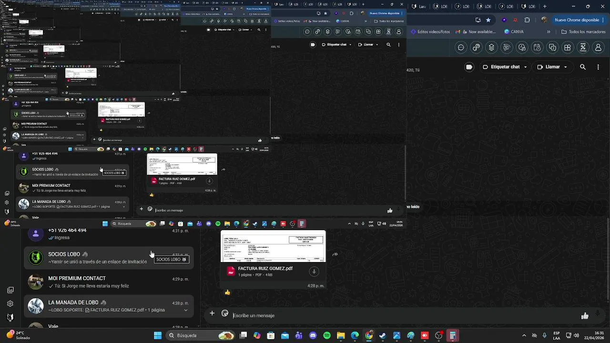
Task: Open the wolf profile picture in outermost sidebar
Action: tap(10, 317)
